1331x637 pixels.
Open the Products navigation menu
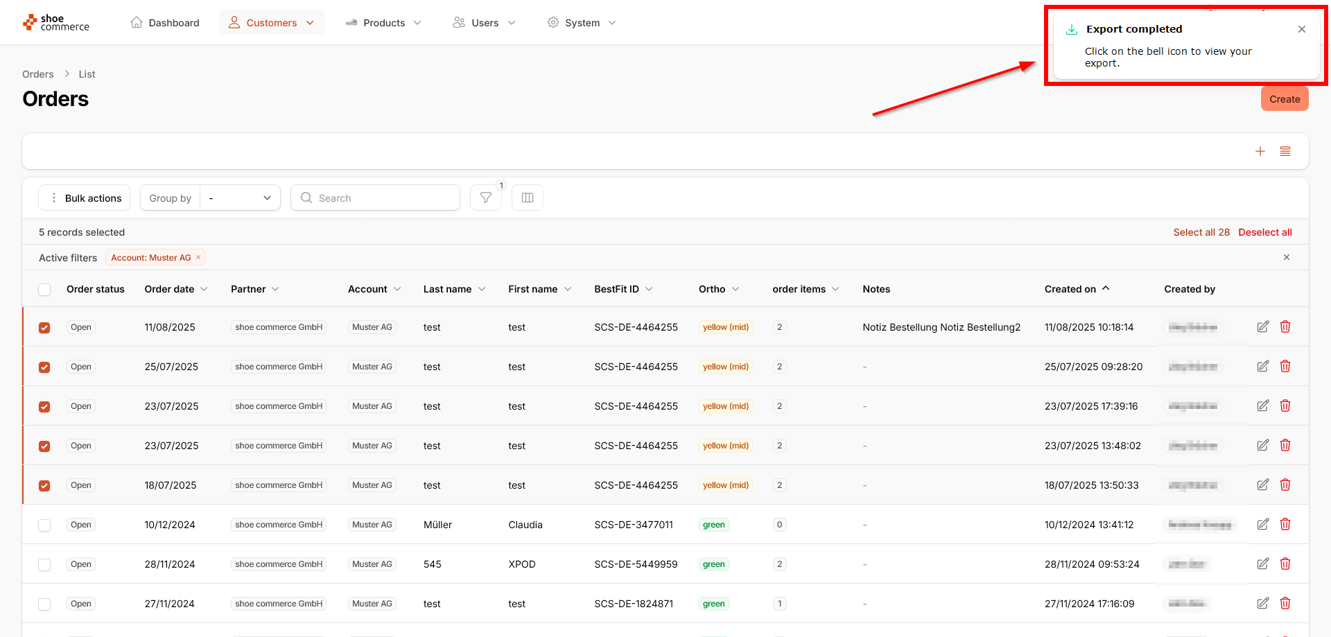(383, 23)
